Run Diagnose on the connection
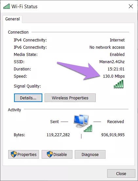138x181 pixels. point(90,154)
